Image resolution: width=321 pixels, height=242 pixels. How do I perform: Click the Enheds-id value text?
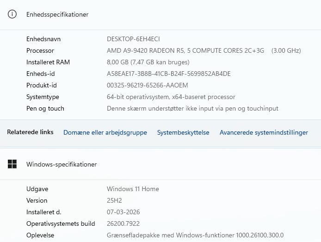click(x=168, y=74)
